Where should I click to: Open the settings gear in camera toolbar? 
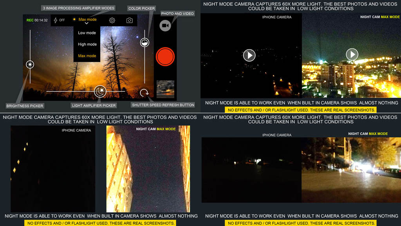pos(112,20)
